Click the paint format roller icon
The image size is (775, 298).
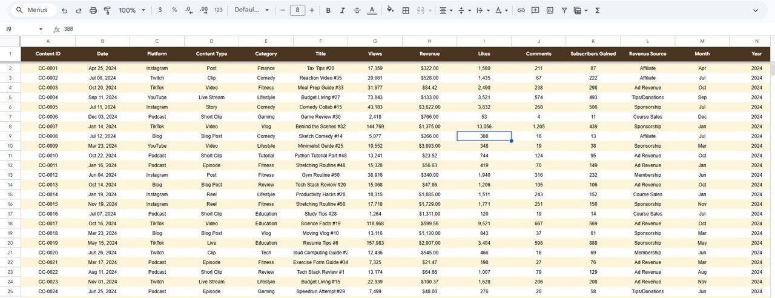(x=107, y=10)
